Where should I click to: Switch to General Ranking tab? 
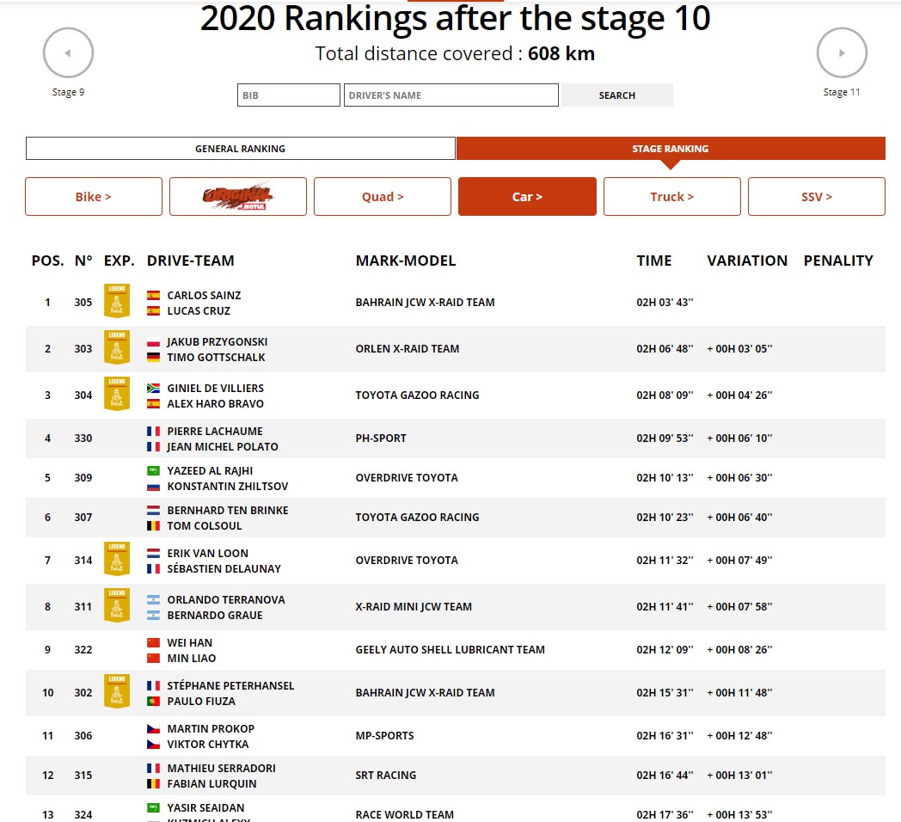coord(240,149)
